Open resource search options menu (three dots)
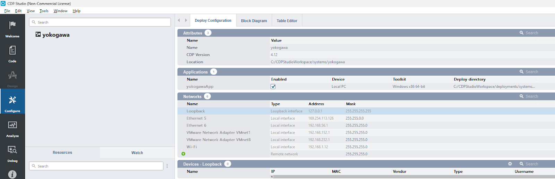 click(167, 166)
